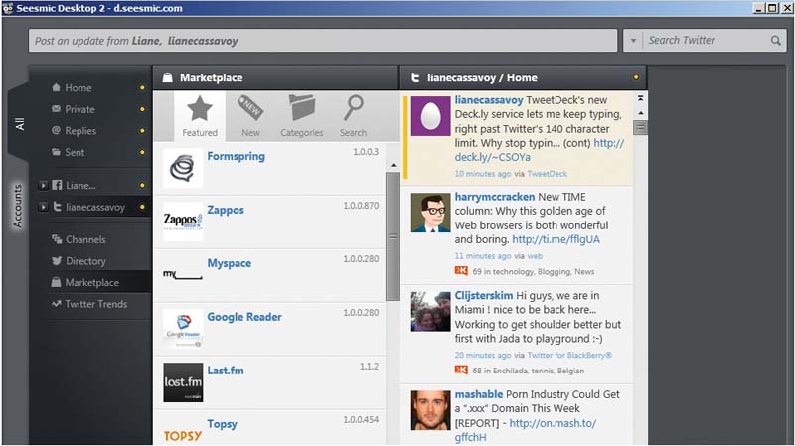Select the New tag icon in Marketplace
The height and width of the screenshot is (446, 795).
[x=250, y=108]
